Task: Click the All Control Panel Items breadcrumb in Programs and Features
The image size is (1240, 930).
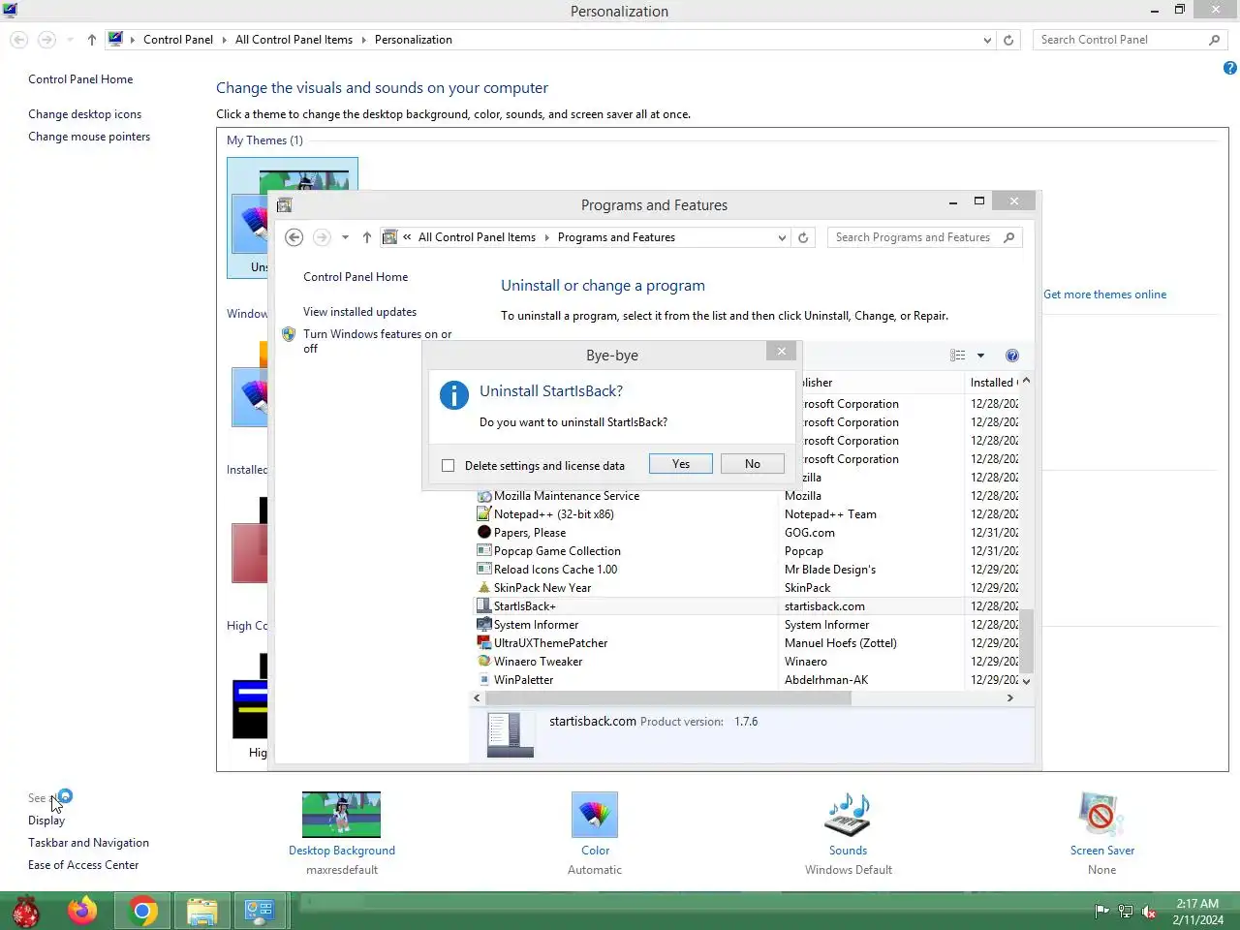Action: point(477,237)
